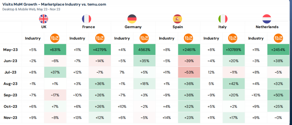Click the France flag icon
The height and width of the screenshot is (125, 292).
click(87, 19)
